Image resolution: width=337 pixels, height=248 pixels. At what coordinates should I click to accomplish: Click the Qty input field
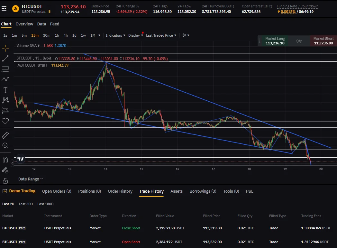click(299, 41)
